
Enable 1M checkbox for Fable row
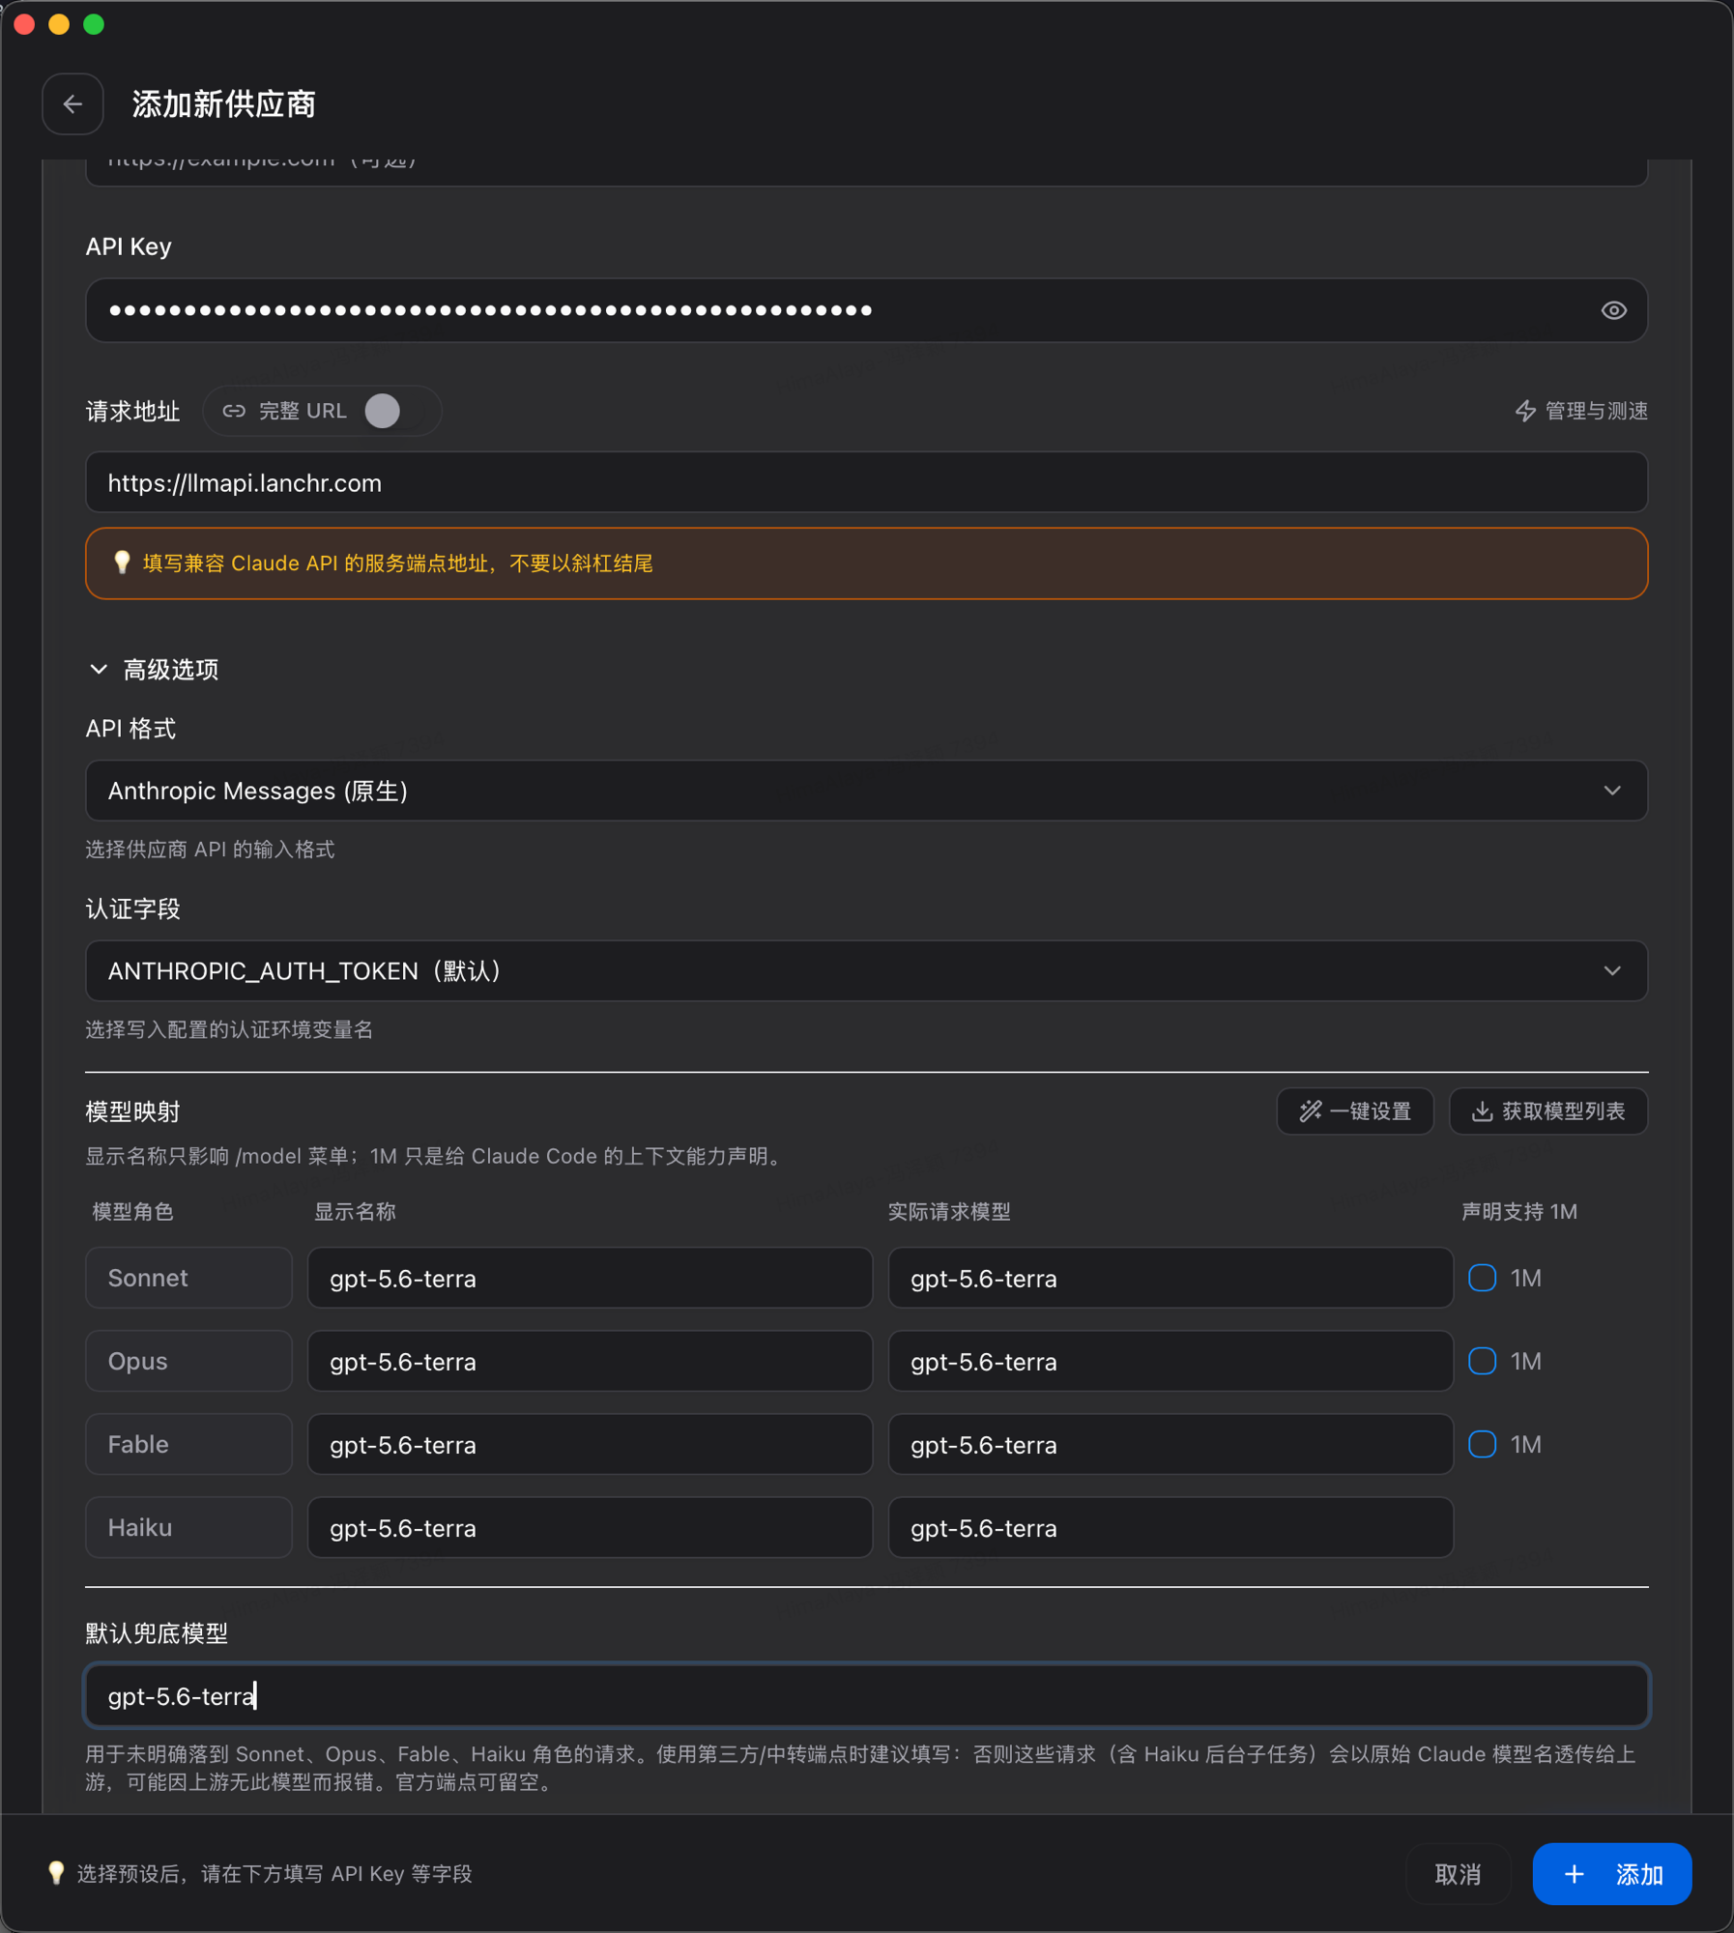tap(1482, 1444)
